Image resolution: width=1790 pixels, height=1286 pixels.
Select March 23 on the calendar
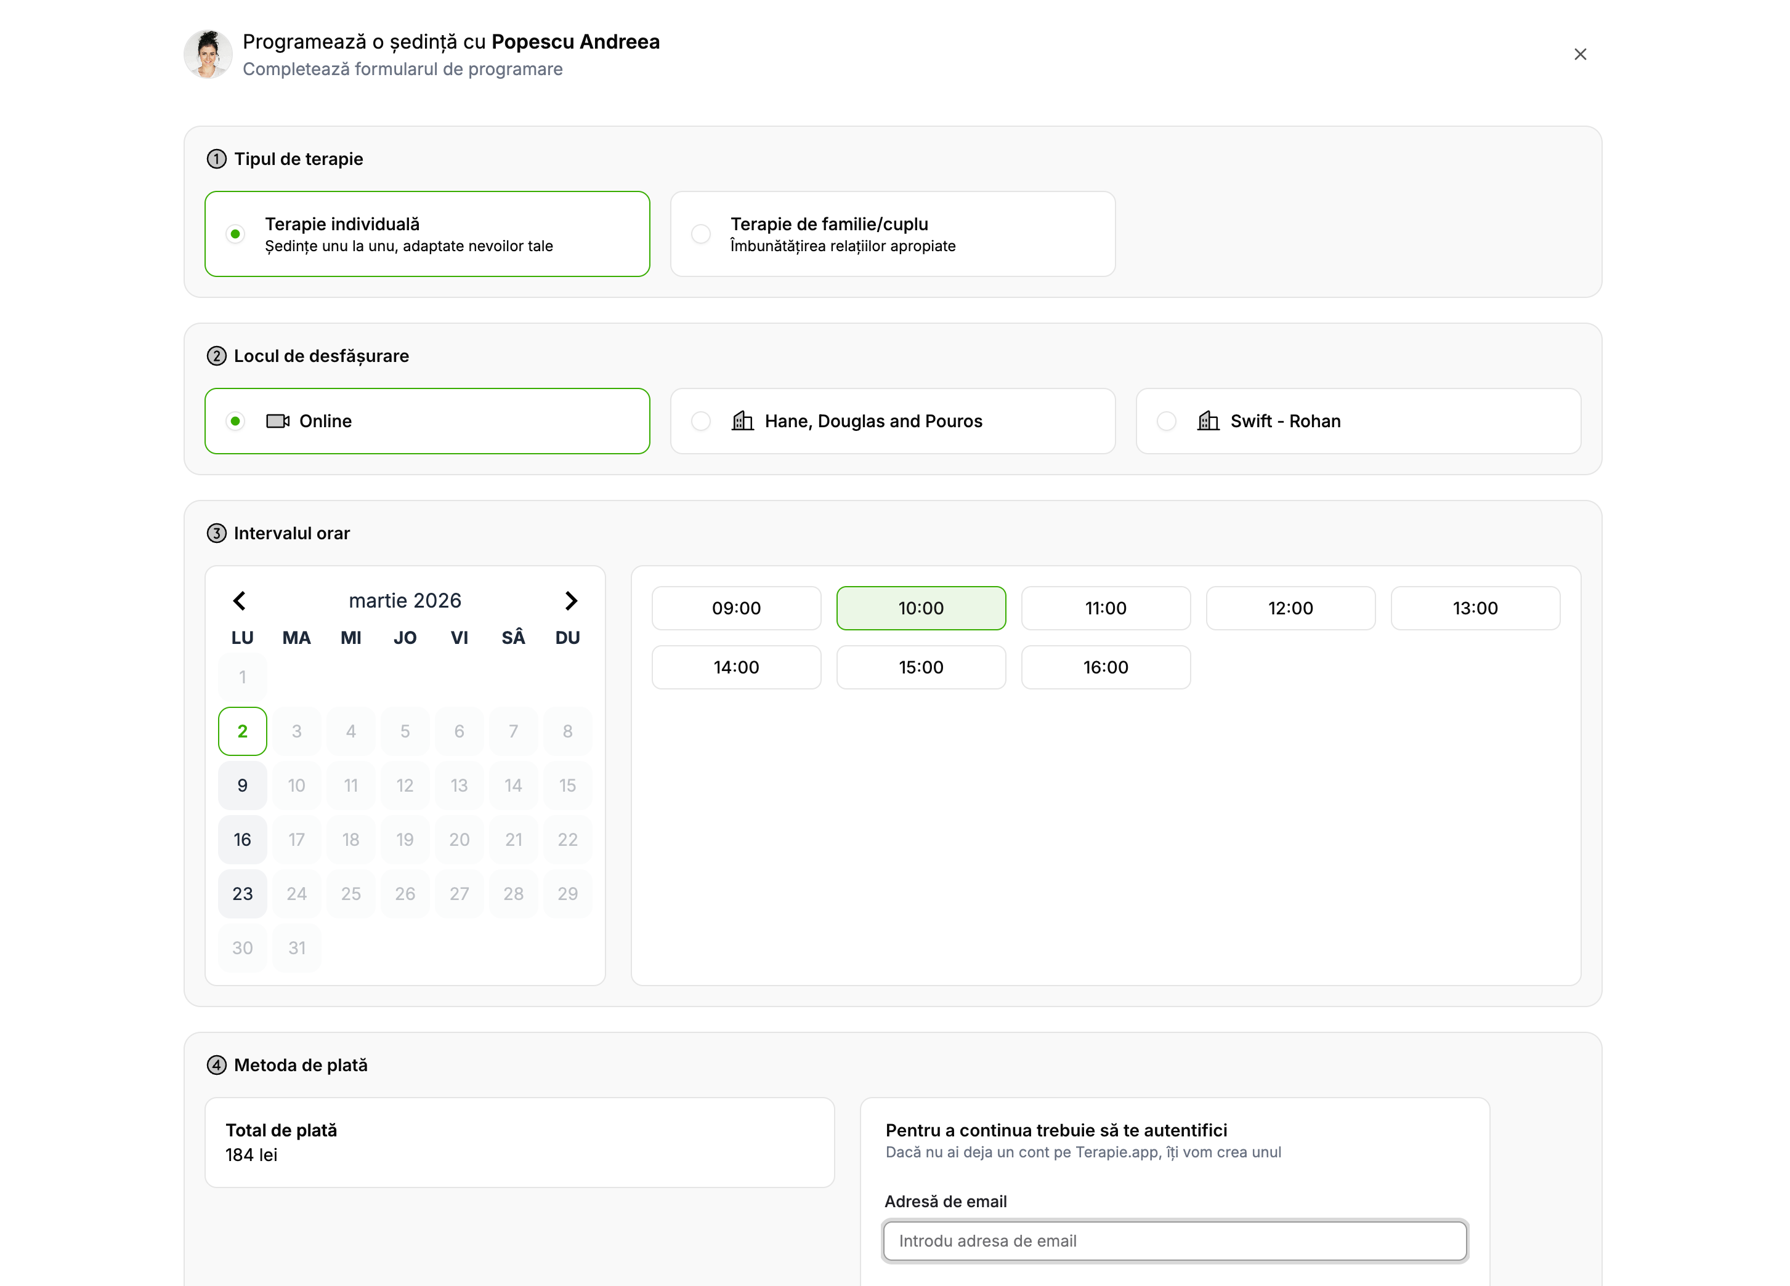click(x=242, y=894)
